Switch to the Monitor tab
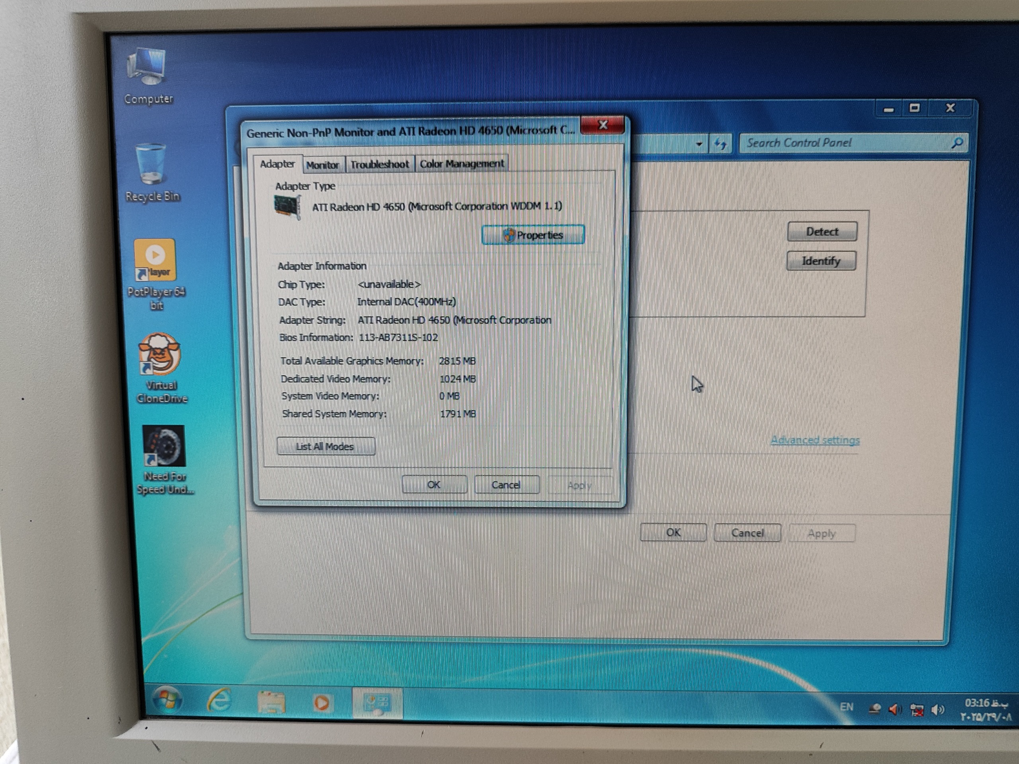Image resolution: width=1019 pixels, height=764 pixels. (322, 165)
